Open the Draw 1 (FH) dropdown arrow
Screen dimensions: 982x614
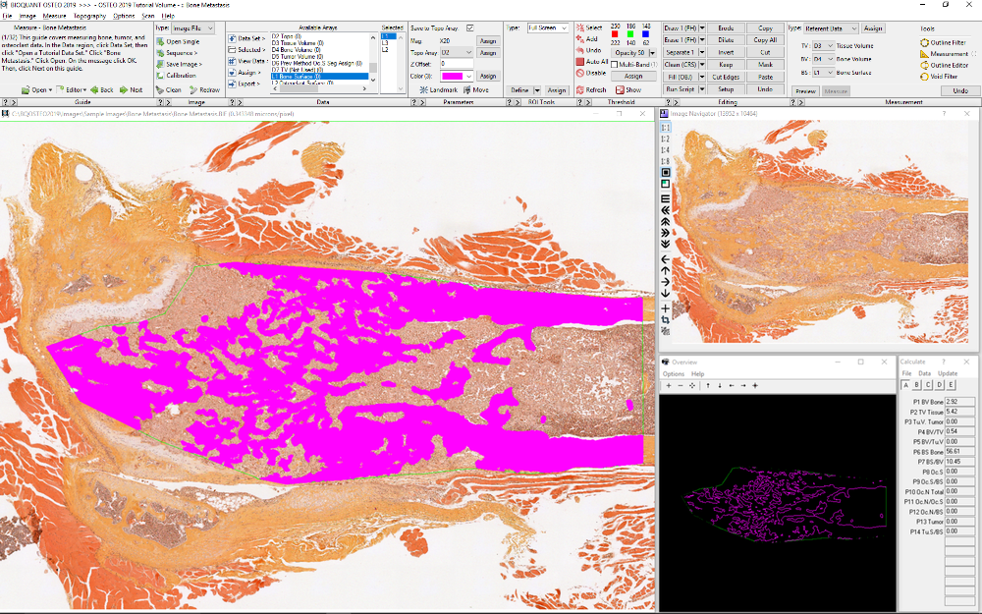point(703,28)
